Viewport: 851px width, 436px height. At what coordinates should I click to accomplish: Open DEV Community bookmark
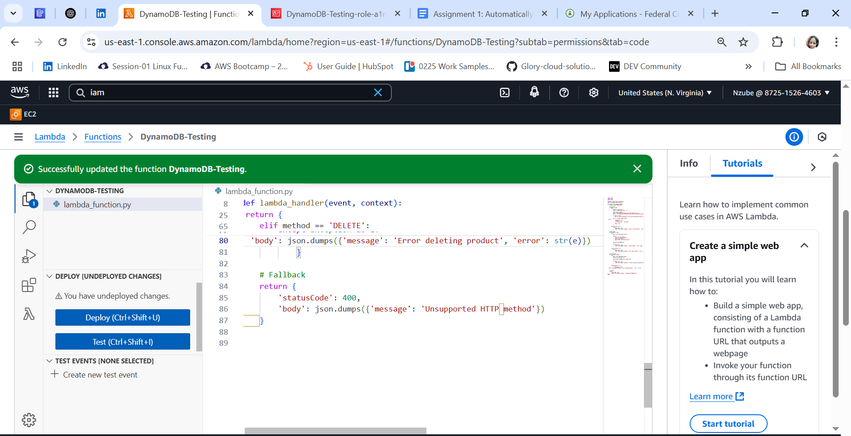point(645,66)
